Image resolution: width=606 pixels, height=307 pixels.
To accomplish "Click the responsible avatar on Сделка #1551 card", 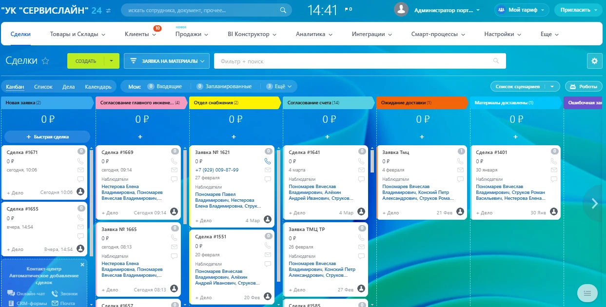I will pyautogui.click(x=267, y=296).
